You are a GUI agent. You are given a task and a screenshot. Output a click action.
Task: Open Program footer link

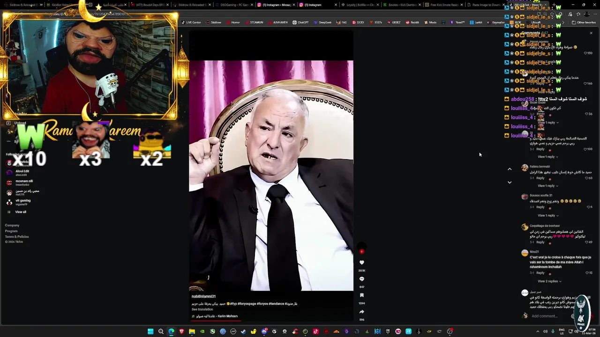coord(11,231)
